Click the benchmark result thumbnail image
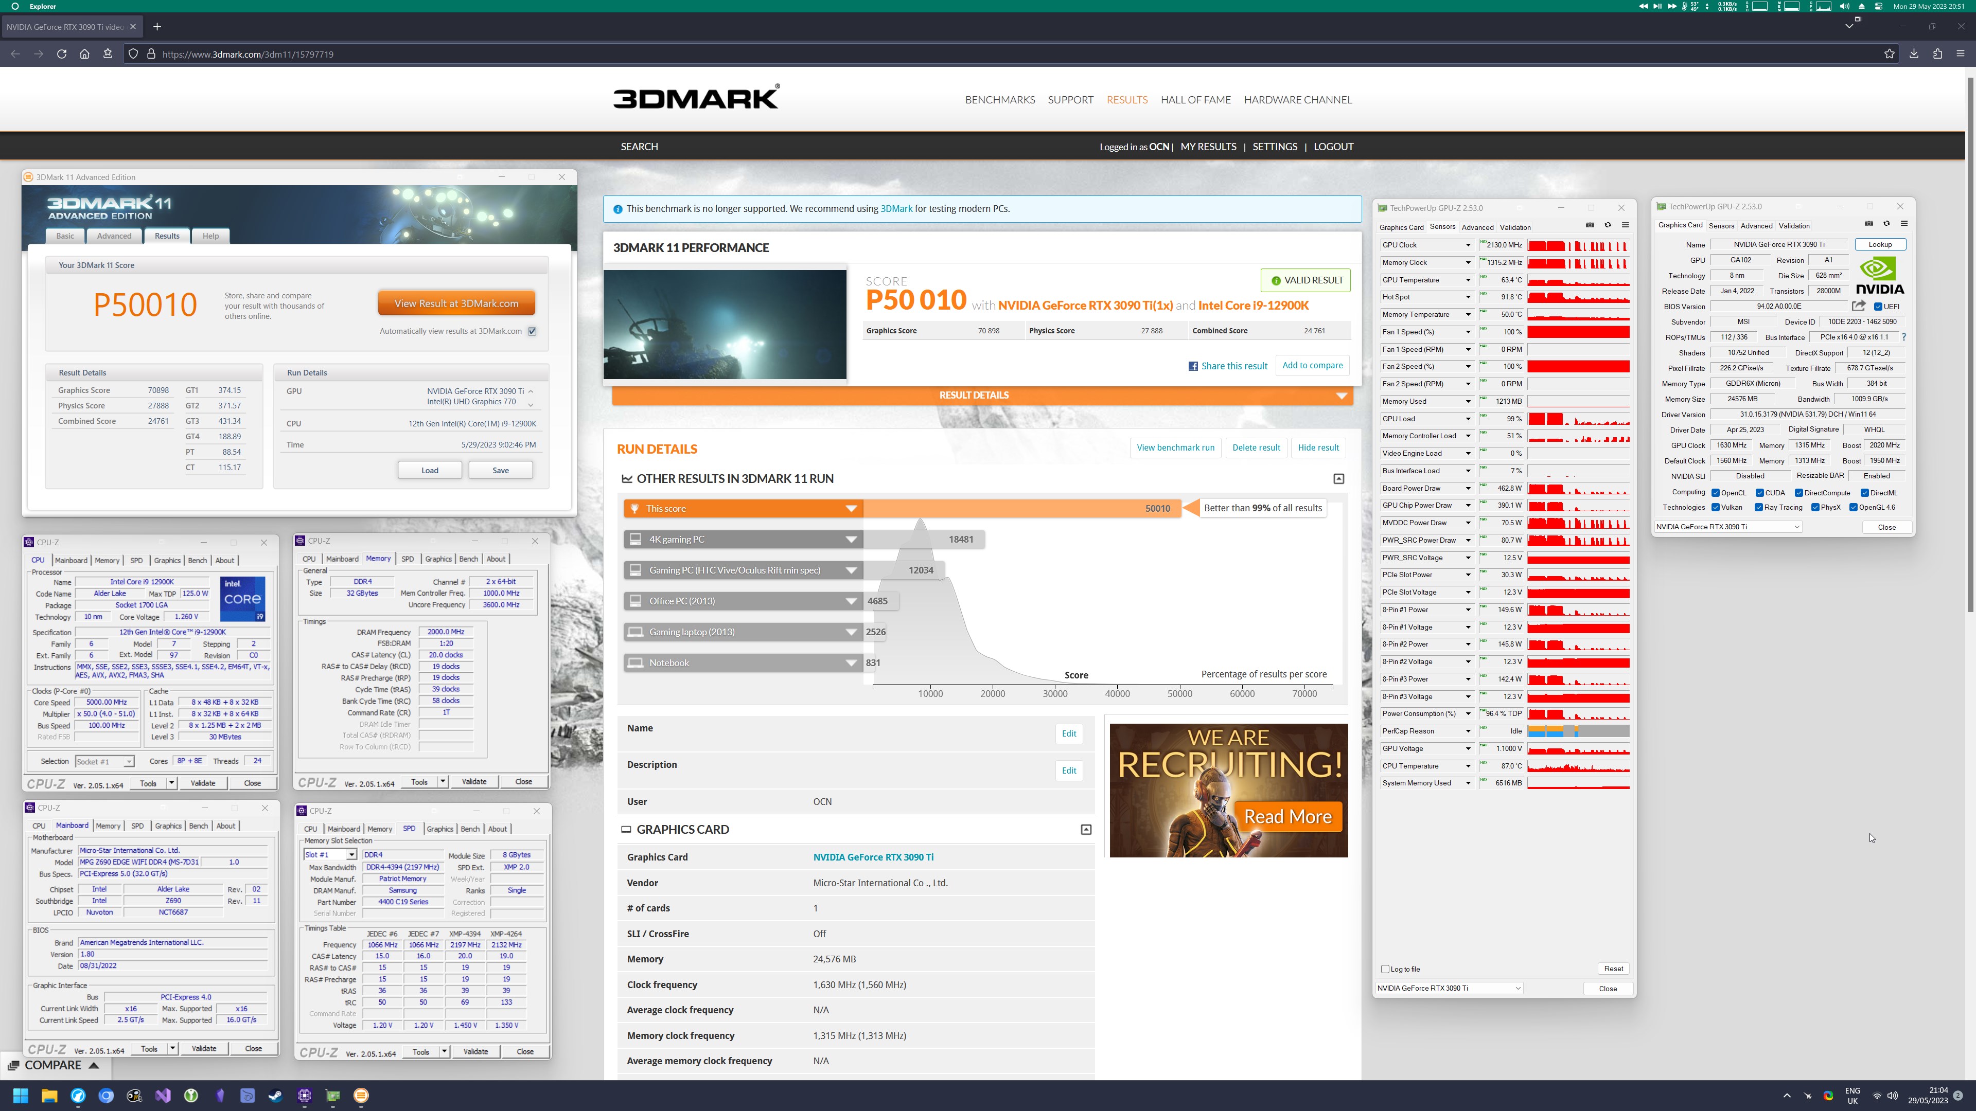 (725, 325)
